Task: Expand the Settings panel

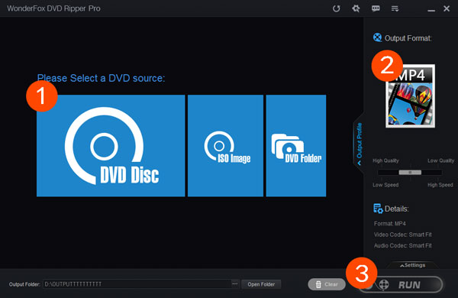Action: pos(413,265)
